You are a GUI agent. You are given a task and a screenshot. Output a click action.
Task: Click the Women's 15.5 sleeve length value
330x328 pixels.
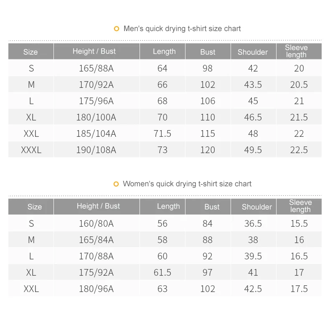(x=299, y=223)
